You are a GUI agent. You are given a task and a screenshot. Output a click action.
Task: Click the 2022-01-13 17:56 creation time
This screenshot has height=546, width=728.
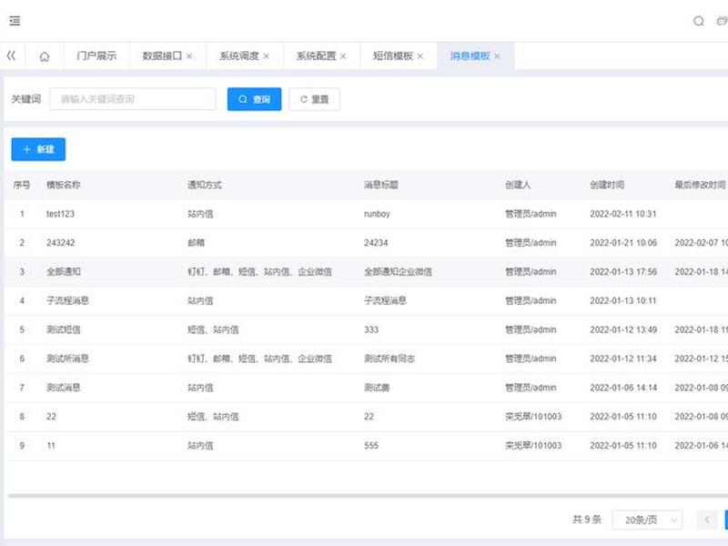click(623, 271)
